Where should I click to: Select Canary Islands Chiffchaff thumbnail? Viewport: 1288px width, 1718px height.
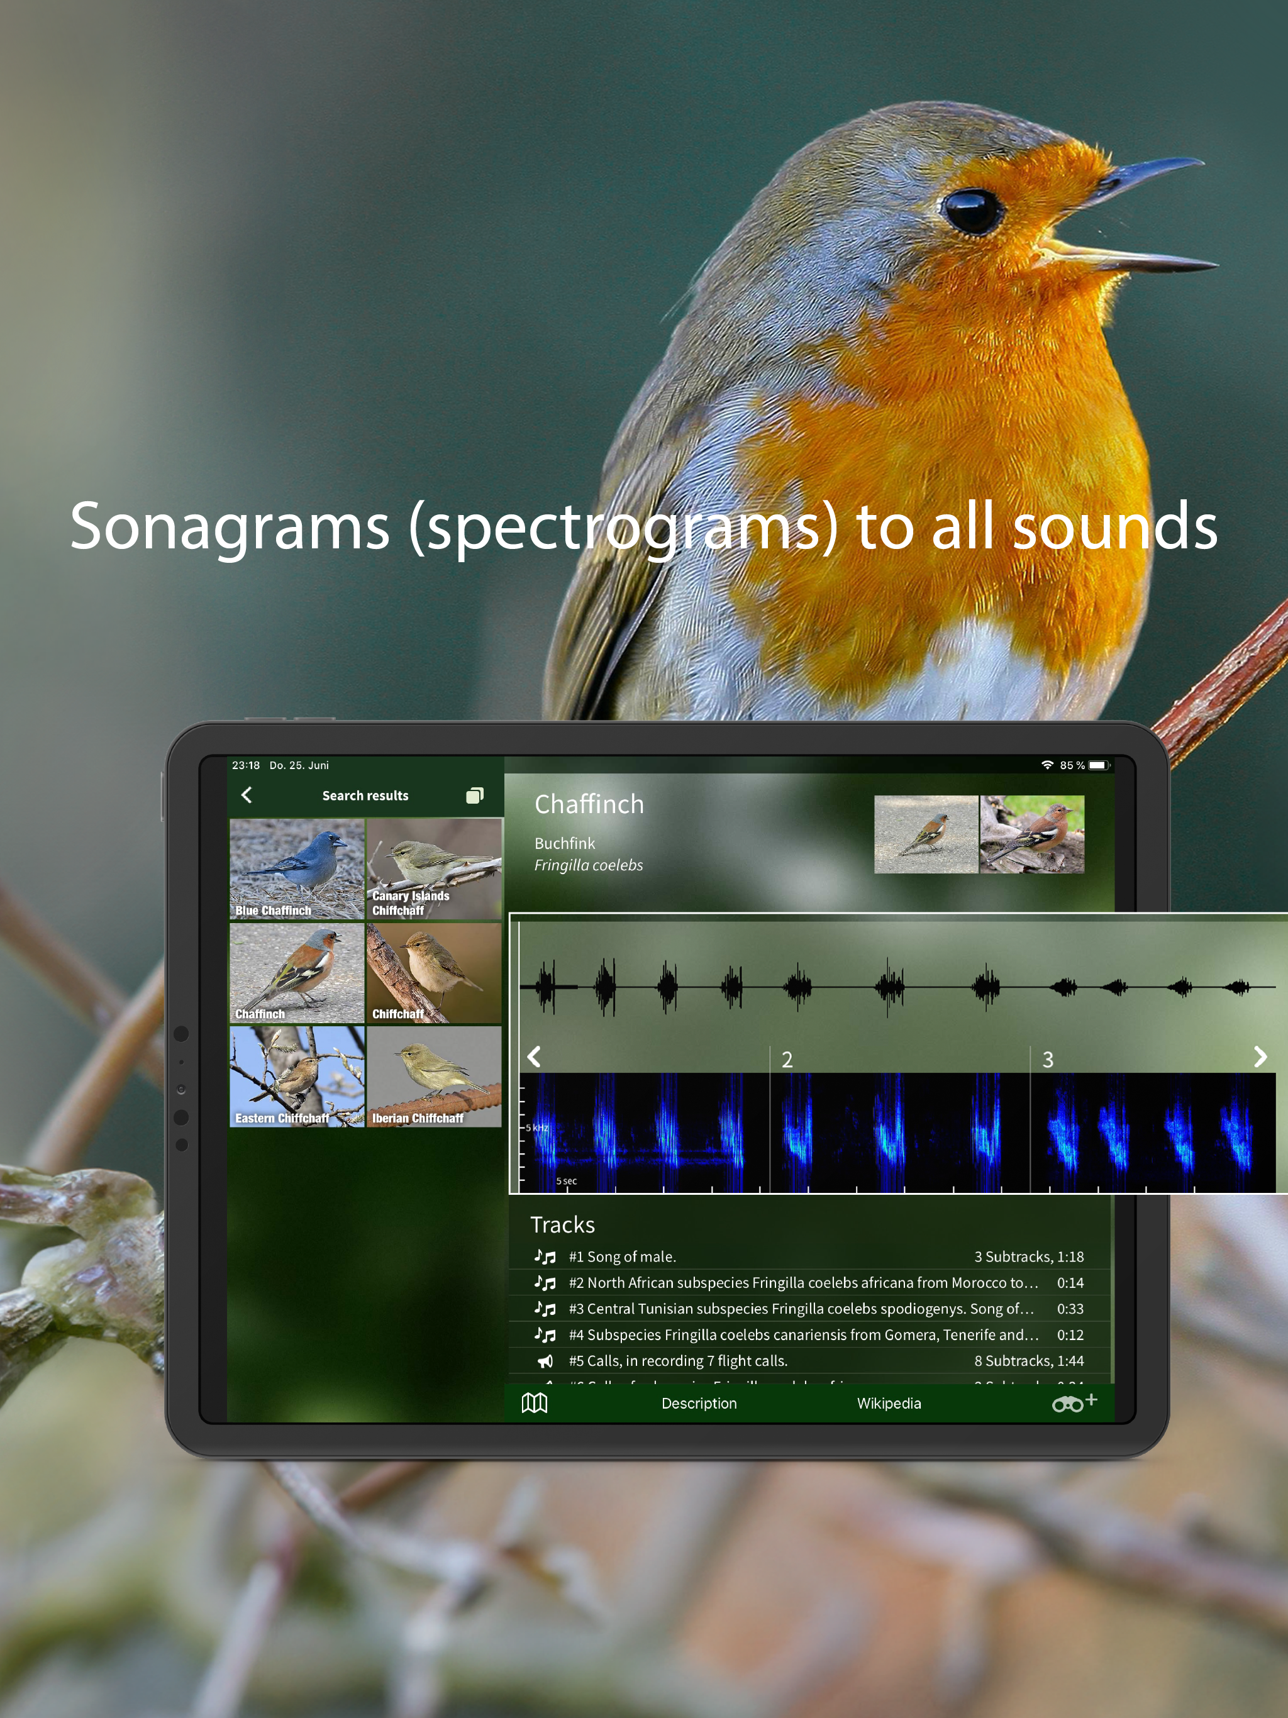point(433,868)
